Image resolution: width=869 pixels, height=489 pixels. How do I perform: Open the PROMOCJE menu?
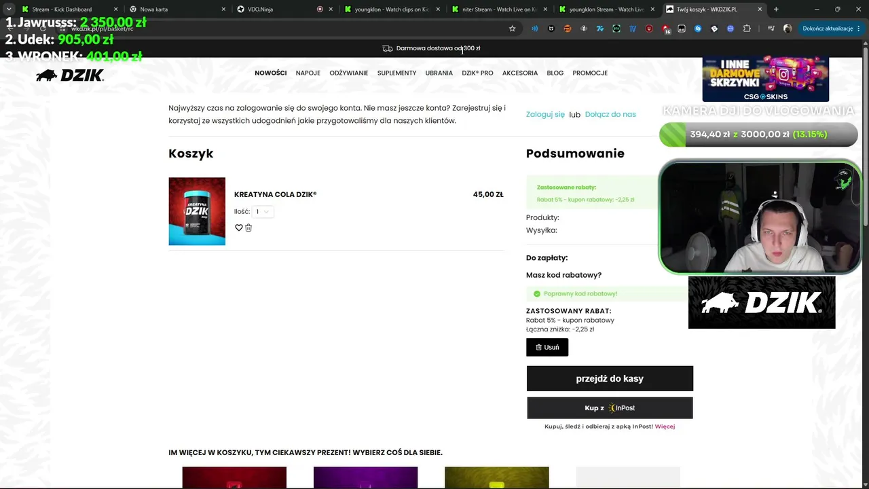pyautogui.click(x=590, y=73)
